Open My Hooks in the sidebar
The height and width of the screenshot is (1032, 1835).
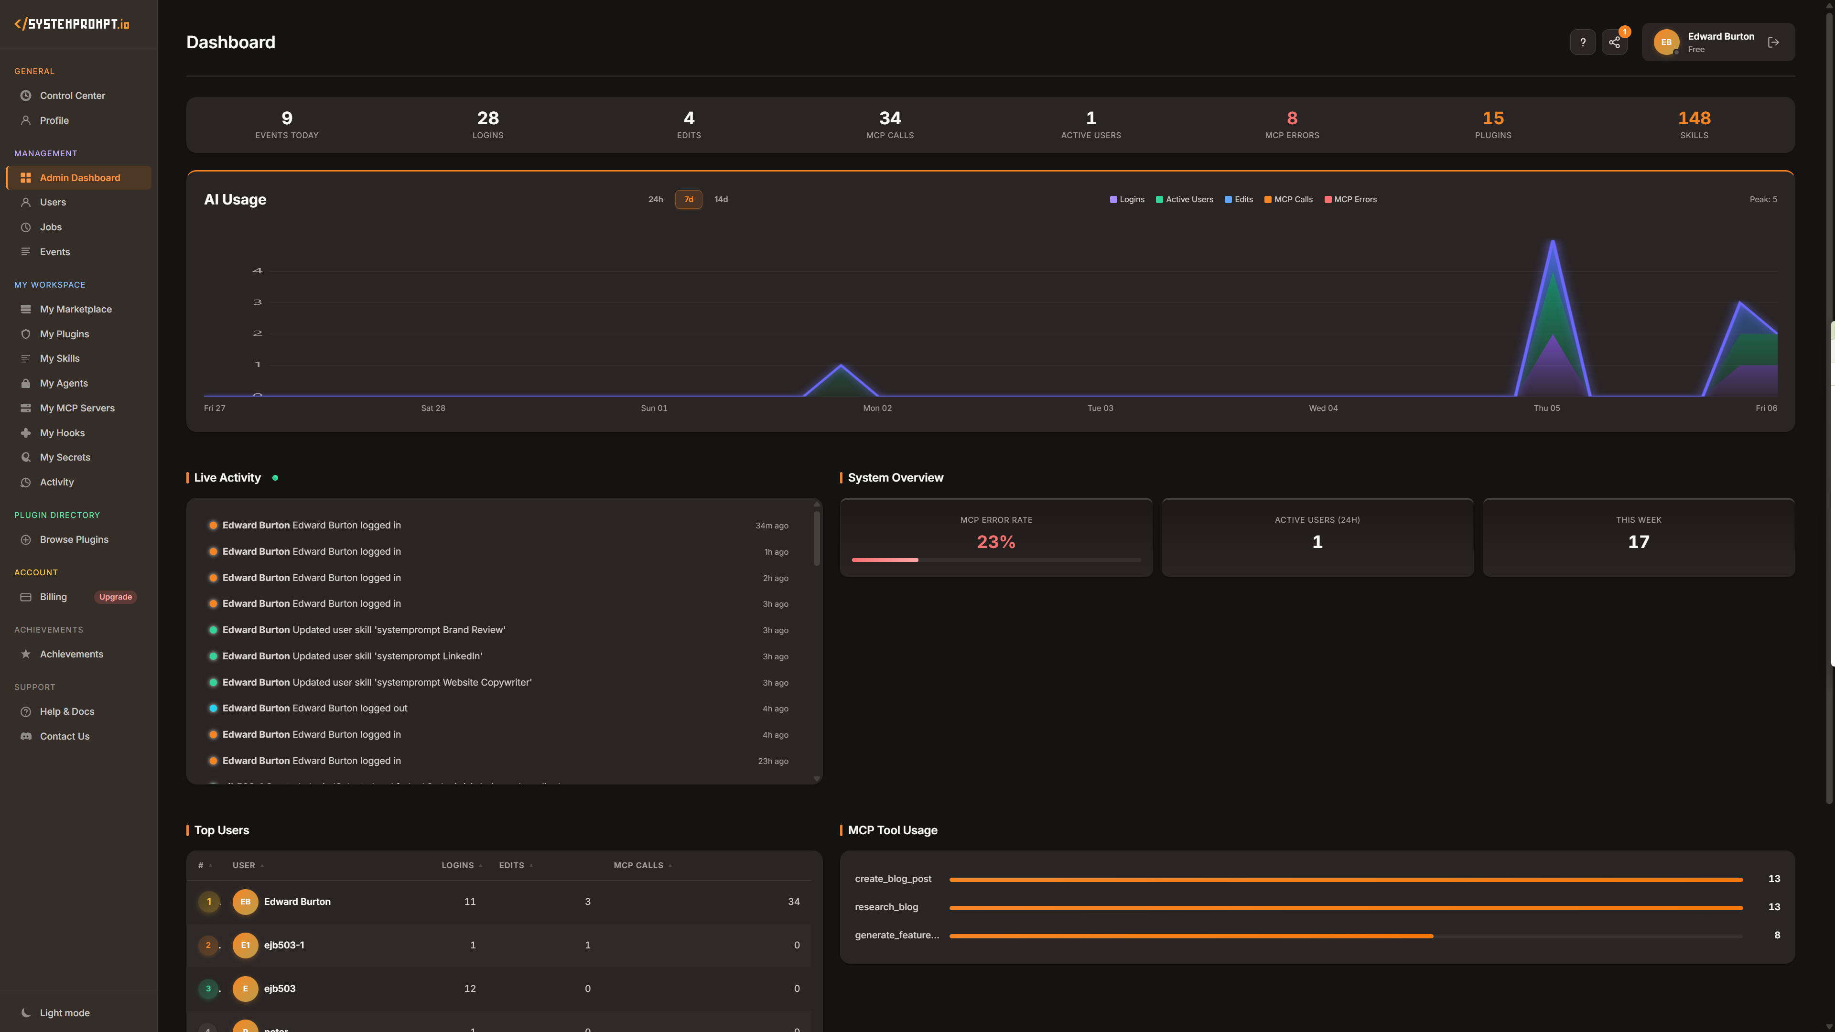[63, 432]
